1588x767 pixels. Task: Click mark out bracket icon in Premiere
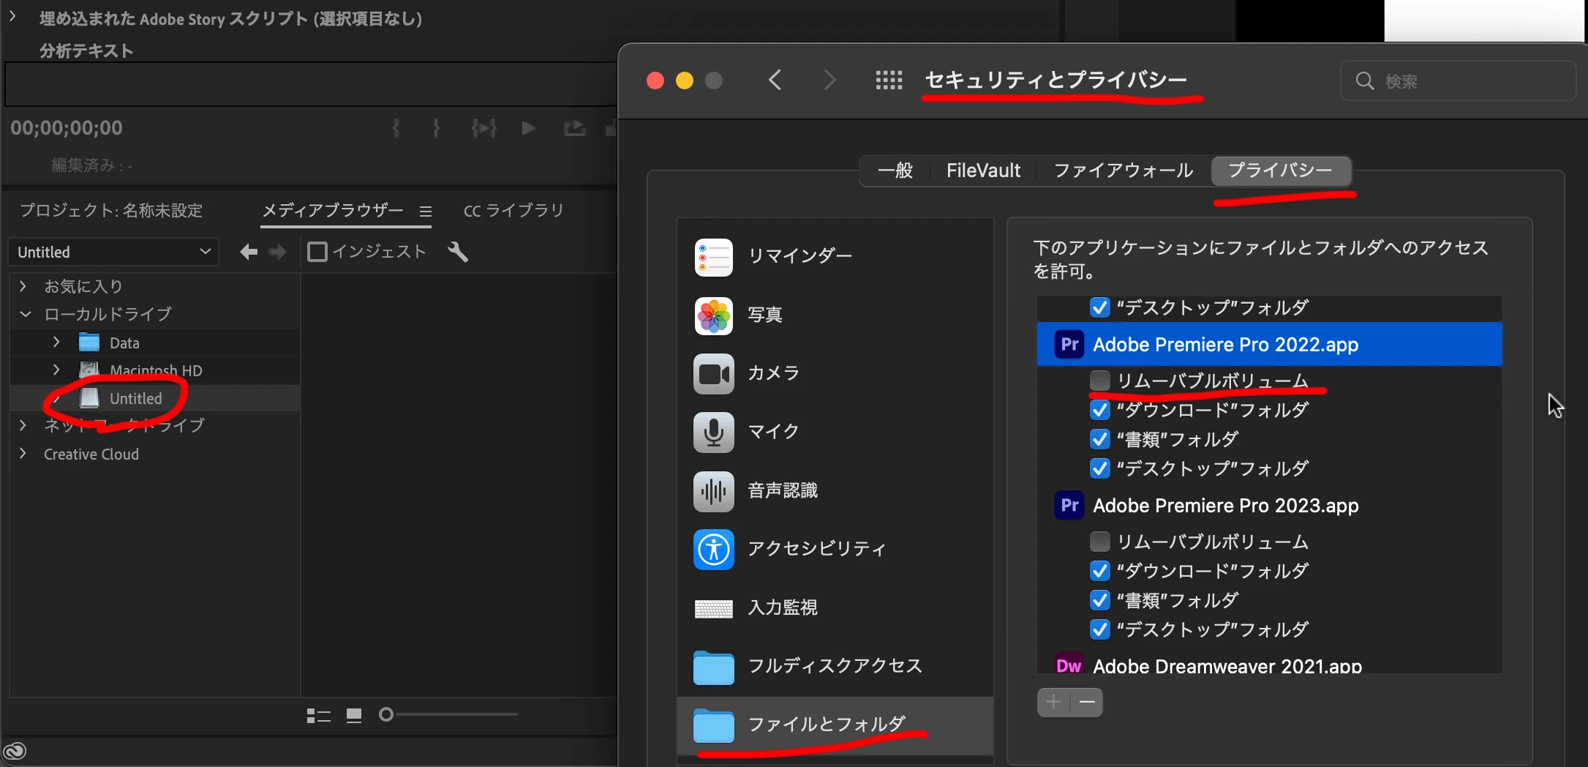click(437, 129)
